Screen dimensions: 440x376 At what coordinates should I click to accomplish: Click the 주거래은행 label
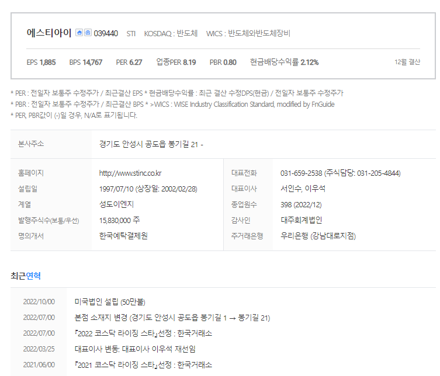(247, 236)
